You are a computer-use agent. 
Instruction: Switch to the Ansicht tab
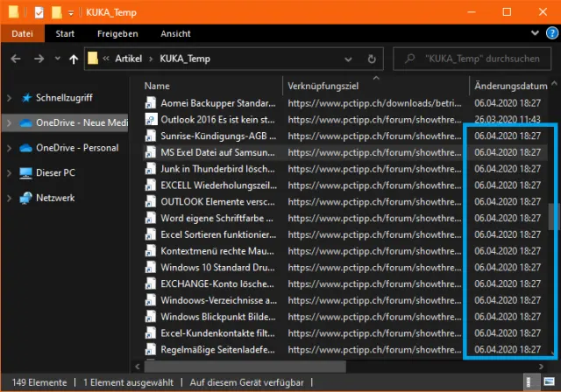[x=175, y=34]
